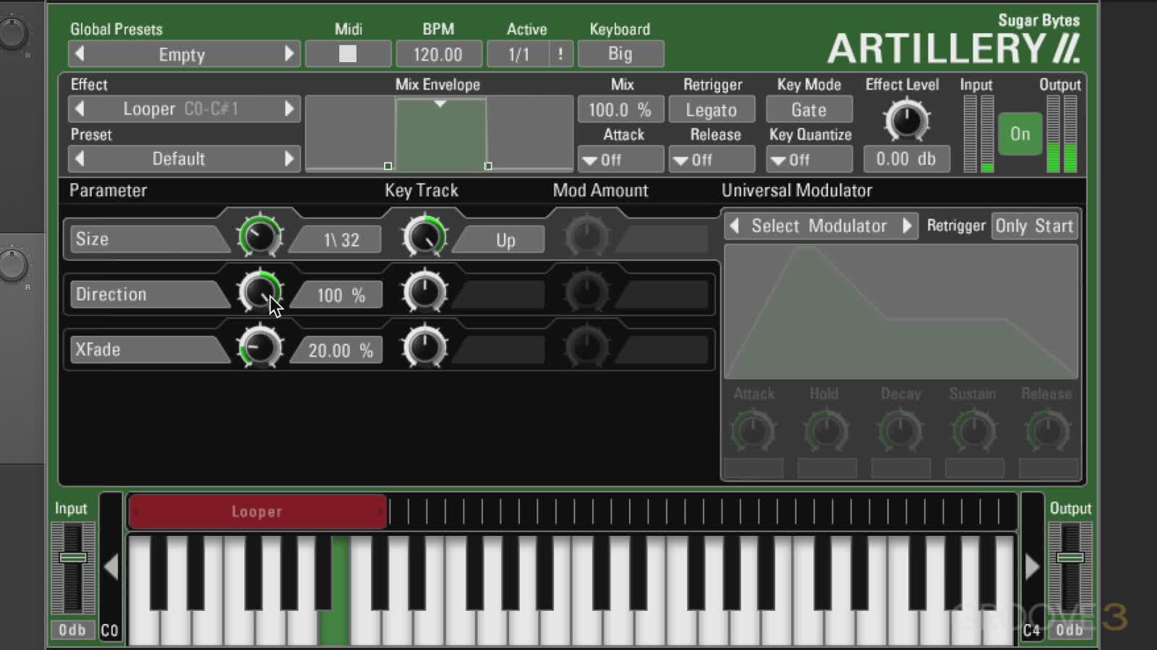Adjust the bottom Input fader
Image resolution: width=1157 pixels, height=650 pixels.
coord(72,558)
